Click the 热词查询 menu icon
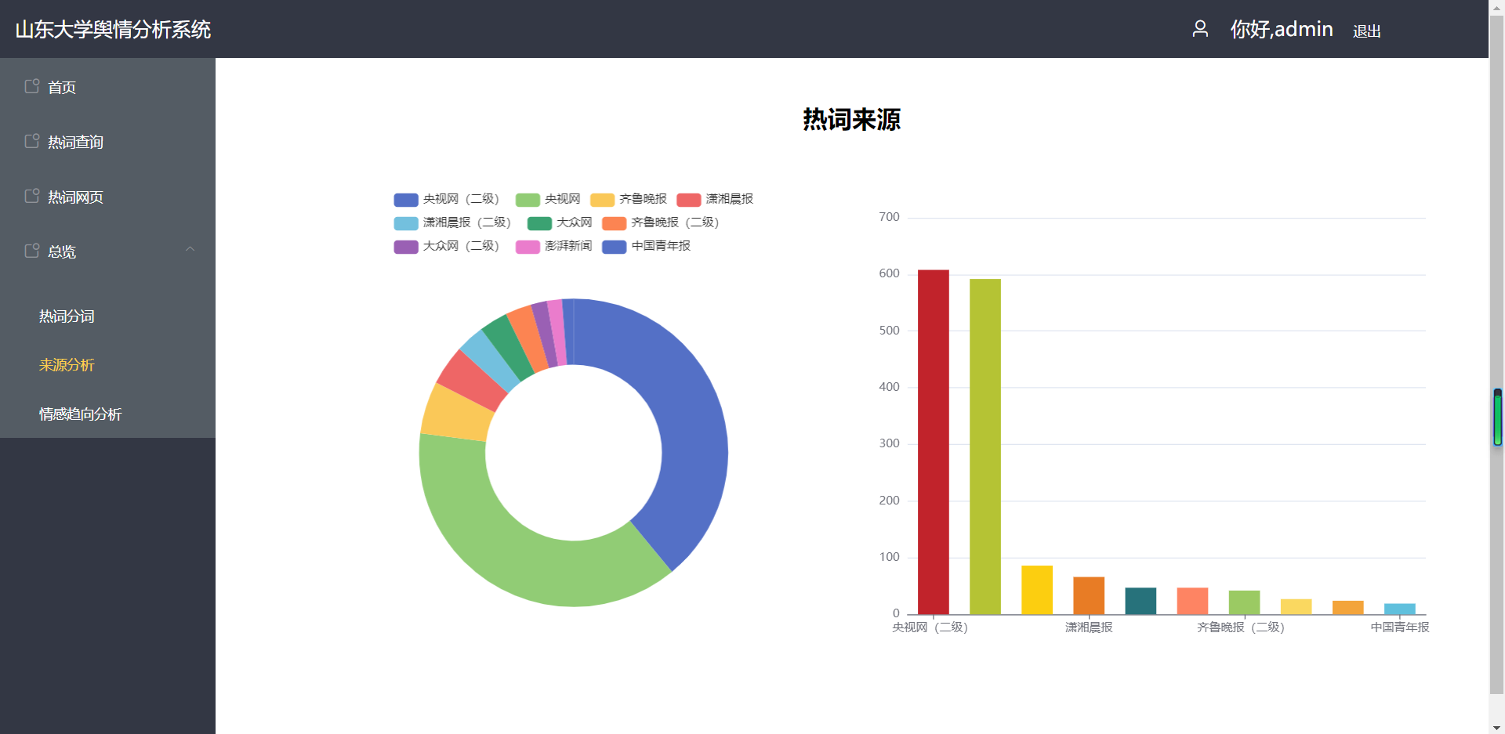This screenshot has height=734, width=1505. click(x=32, y=141)
